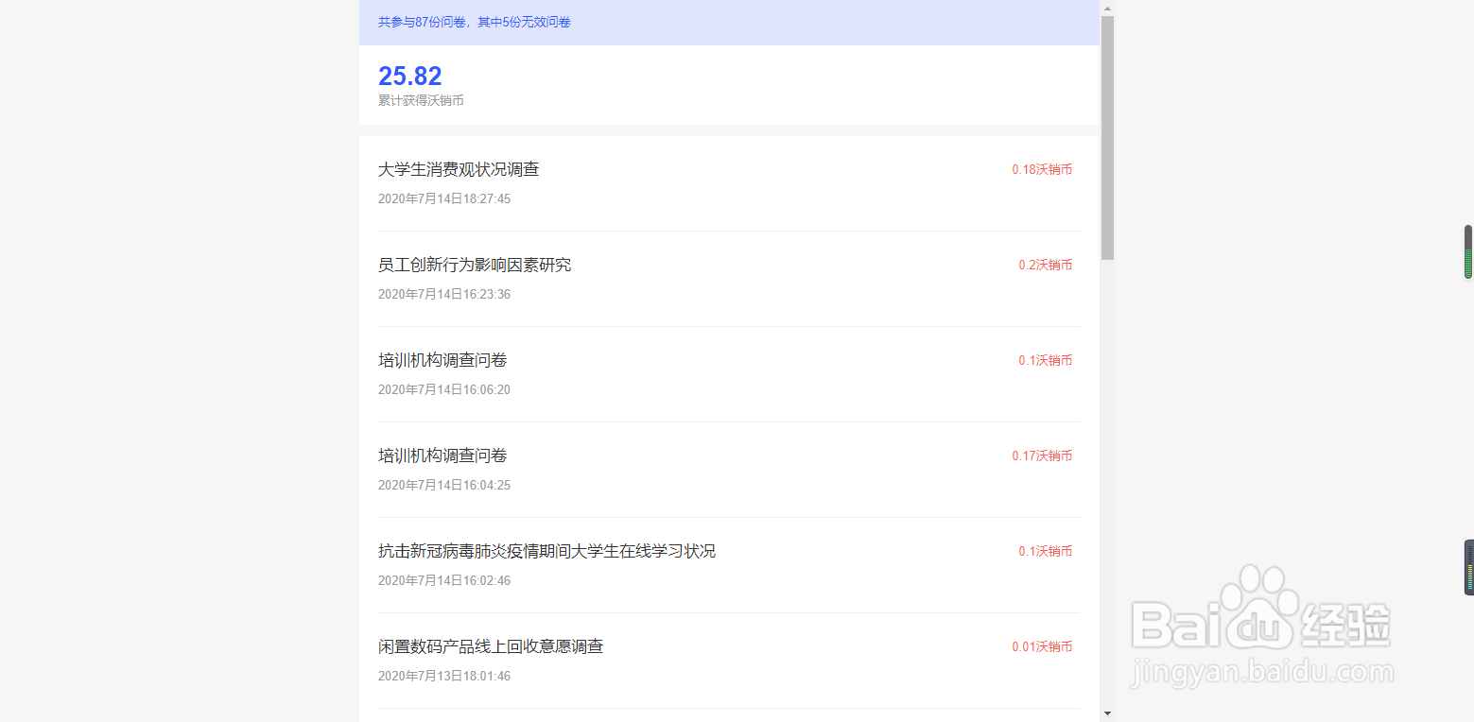
Task: Open the 抗击新冠病毒肺炎疫情期间大学生在线学习状况 survey
Action: tap(546, 551)
